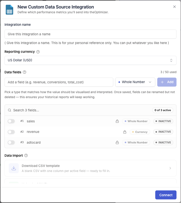Click the Data fields help icon
The width and height of the screenshot is (181, 203).
click(24, 72)
